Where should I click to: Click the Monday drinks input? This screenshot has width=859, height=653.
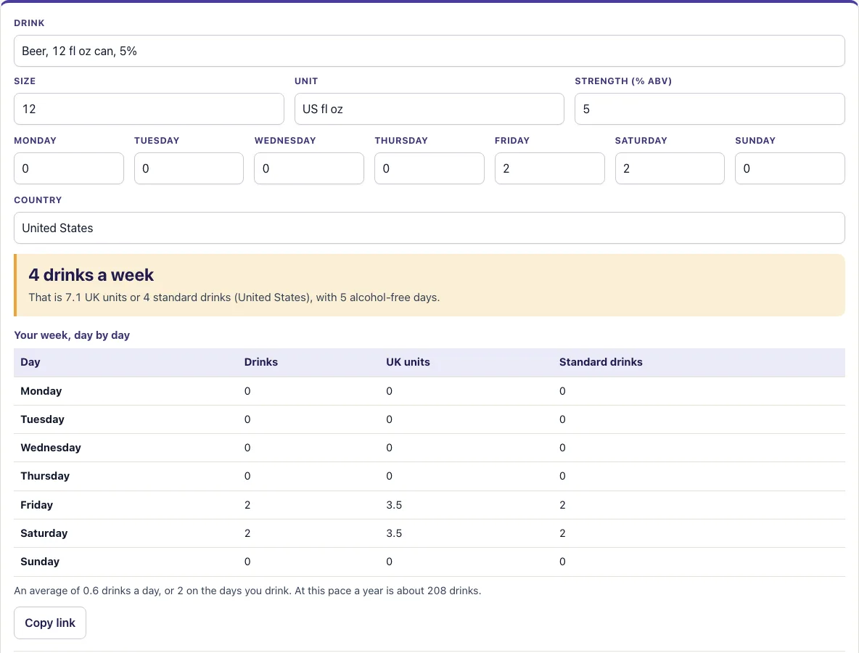coord(68,168)
